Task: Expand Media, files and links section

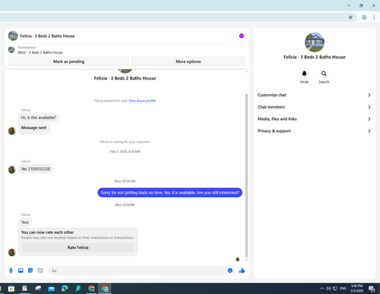Action: pyautogui.click(x=314, y=119)
